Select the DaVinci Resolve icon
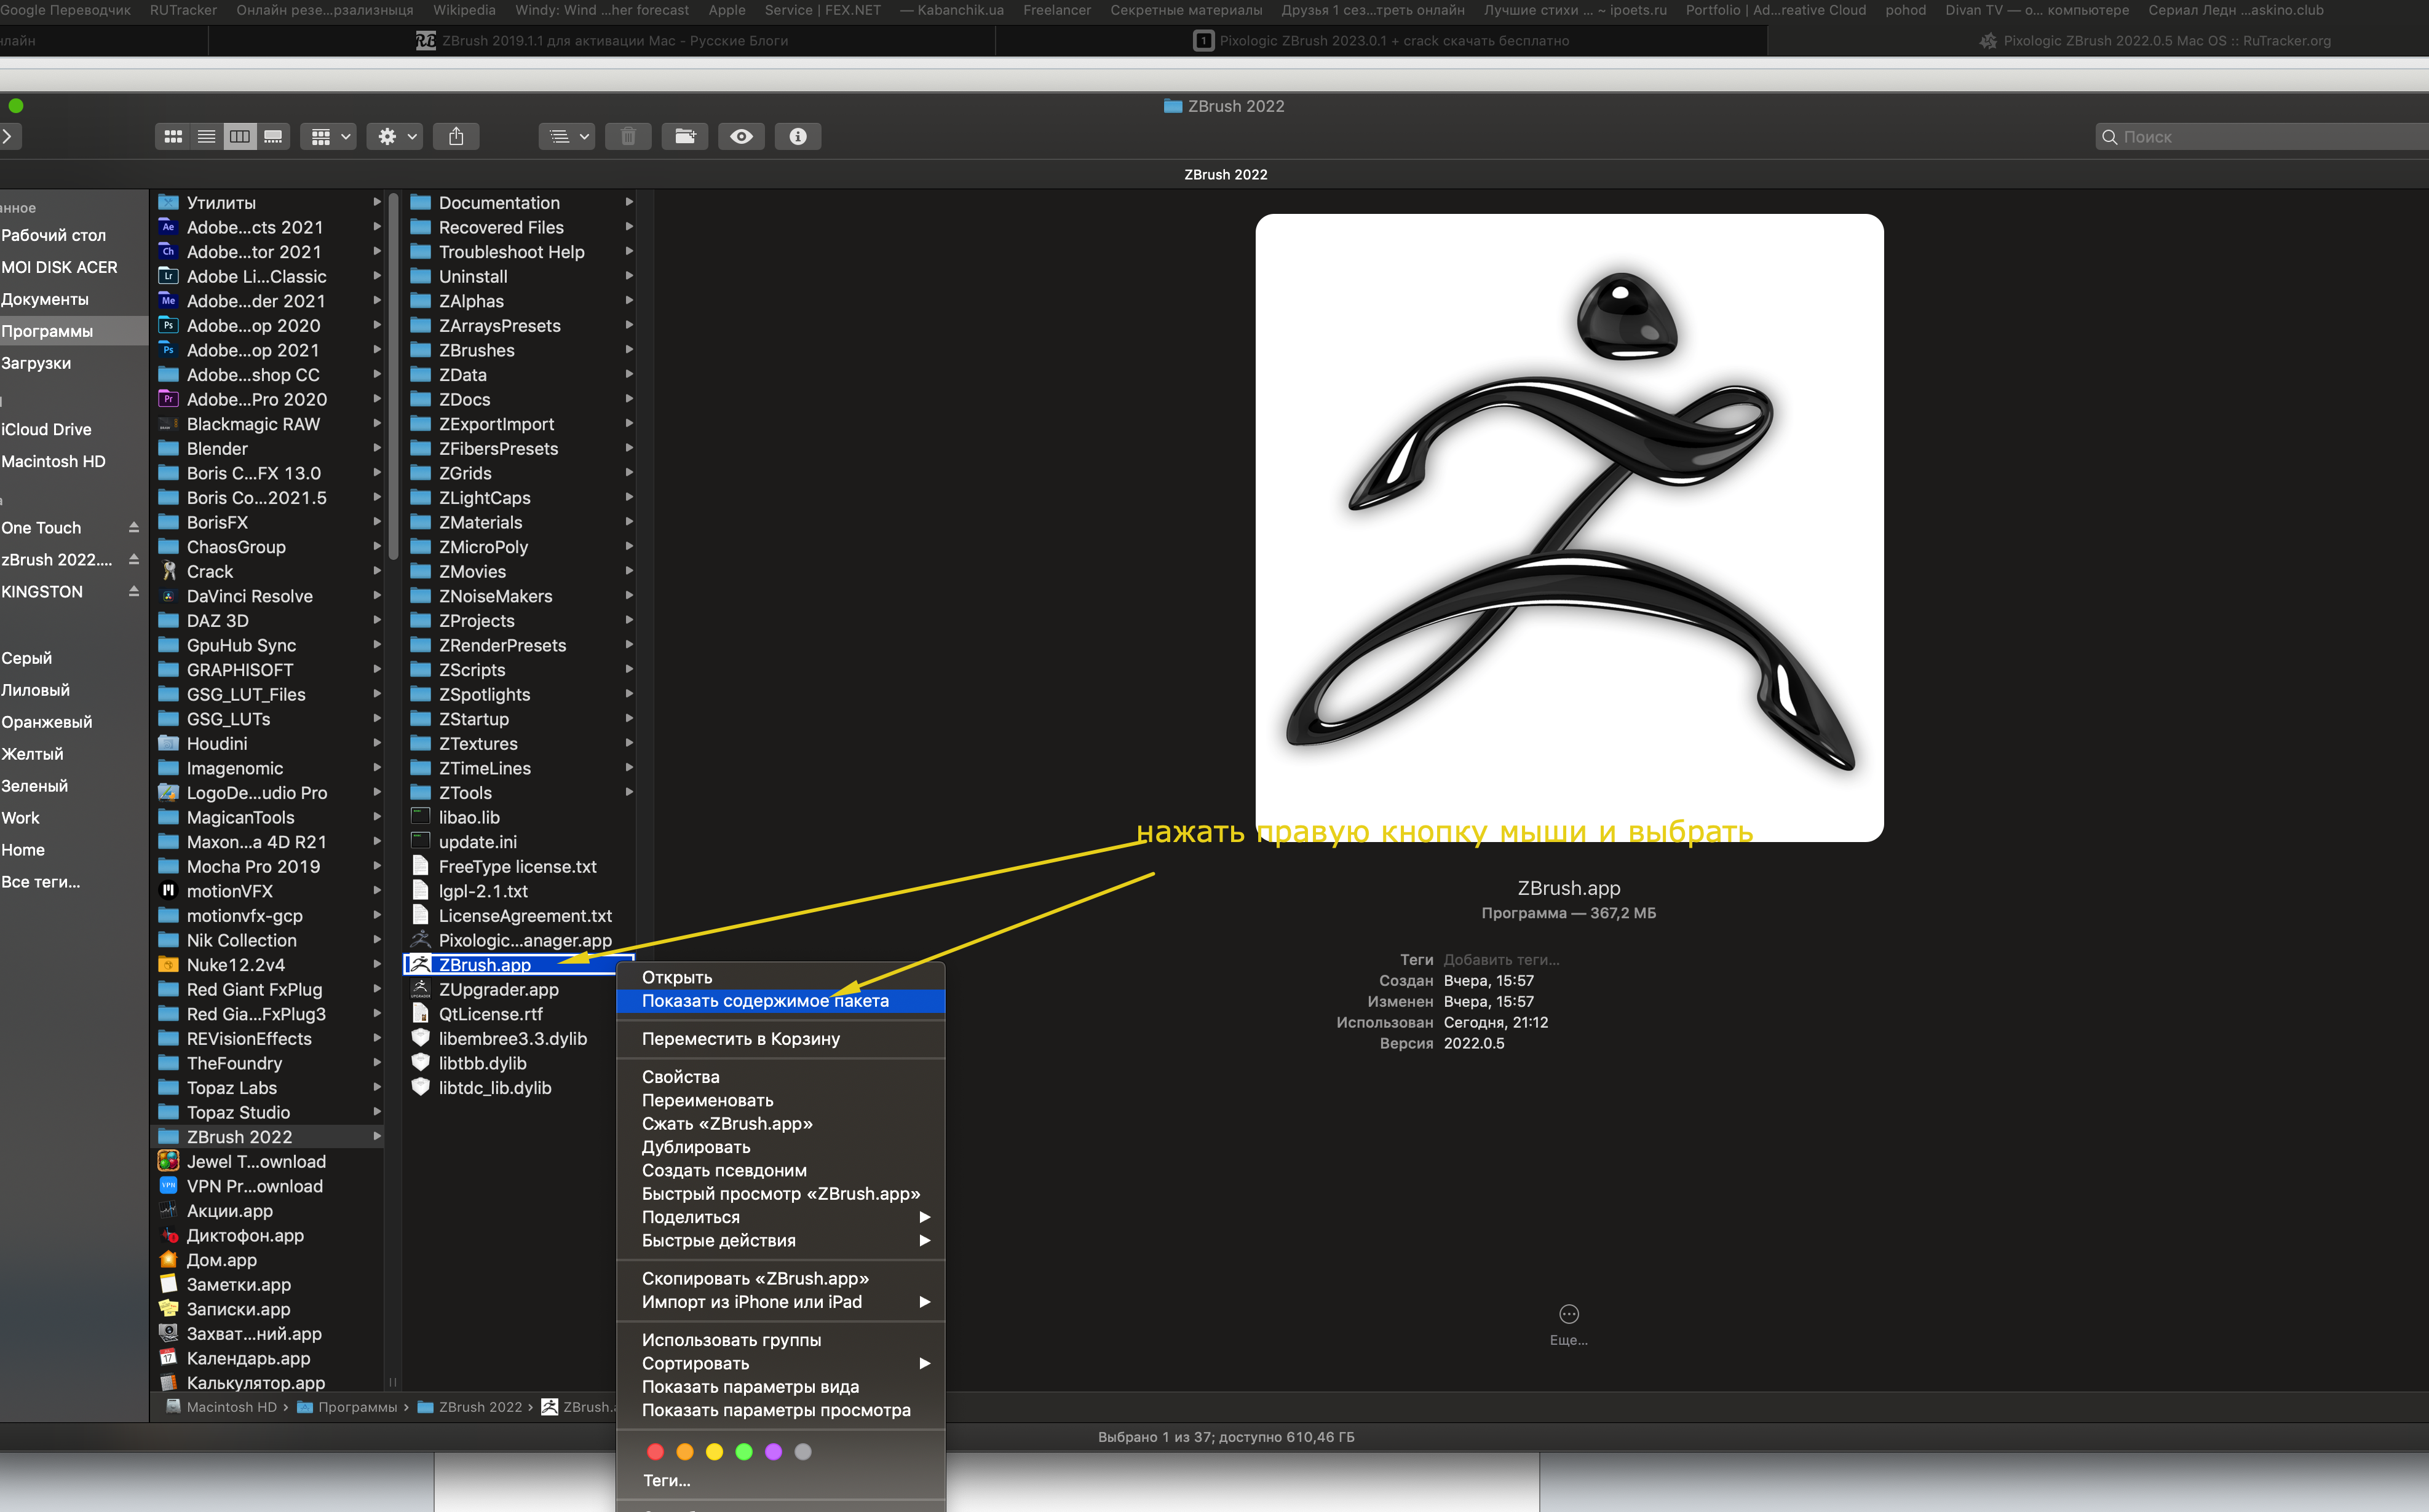The height and width of the screenshot is (1512, 2429). [x=169, y=596]
